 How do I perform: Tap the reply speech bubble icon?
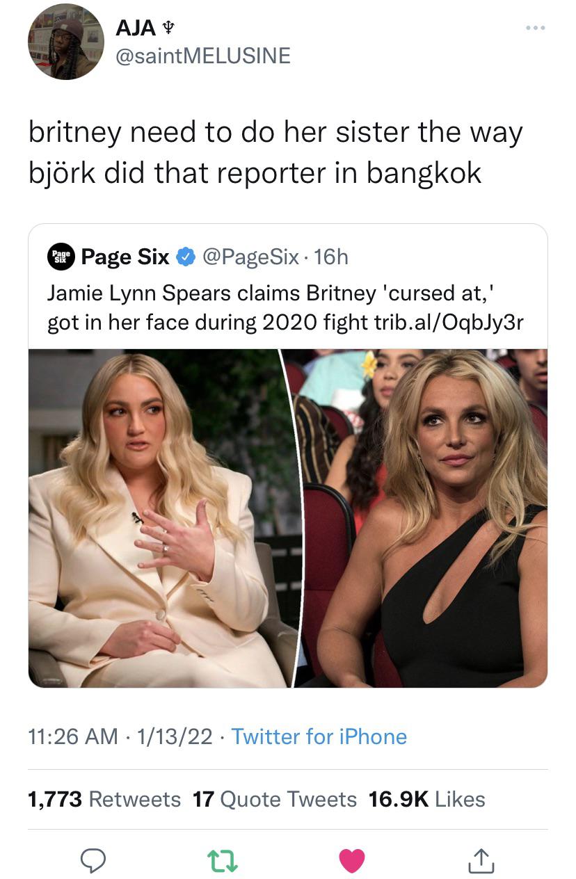[x=93, y=861]
